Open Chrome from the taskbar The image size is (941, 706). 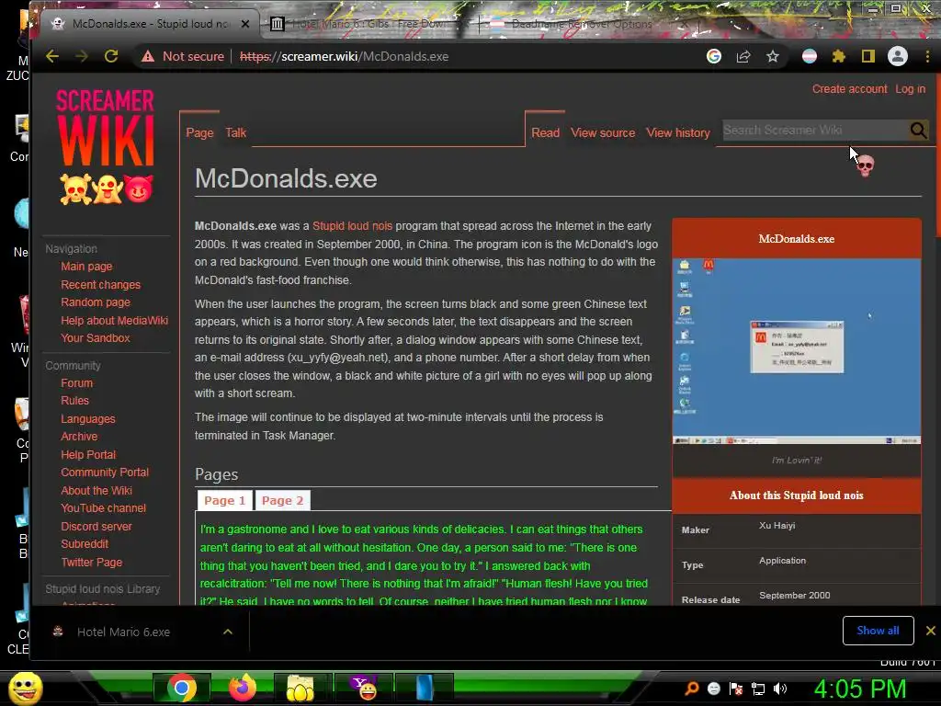[181, 688]
